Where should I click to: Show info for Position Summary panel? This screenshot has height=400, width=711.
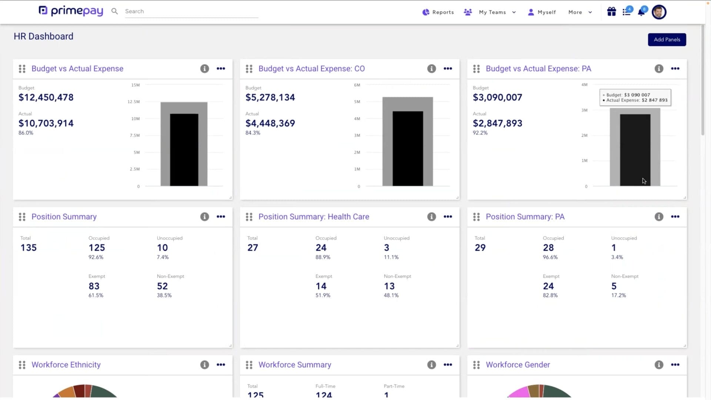point(204,216)
